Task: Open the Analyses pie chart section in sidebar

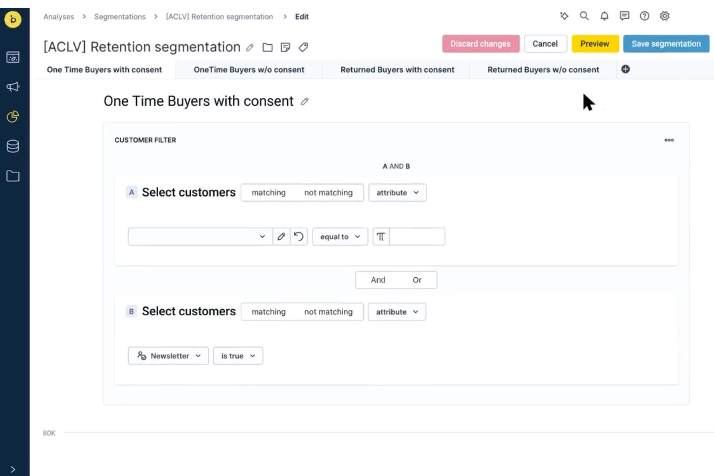Action: click(13, 117)
